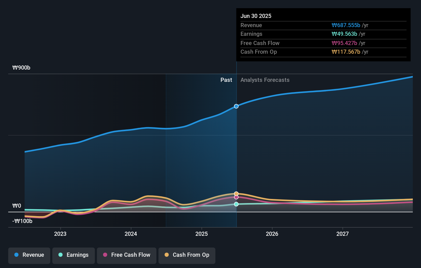Viewport: 421px width, 268px height.
Task: Toggle Earnings series on or off
Action: (x=74, y=255)
